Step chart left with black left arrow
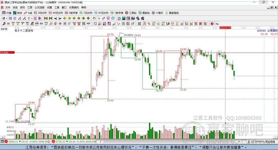 pyautogui.click(x=55, y=18)
